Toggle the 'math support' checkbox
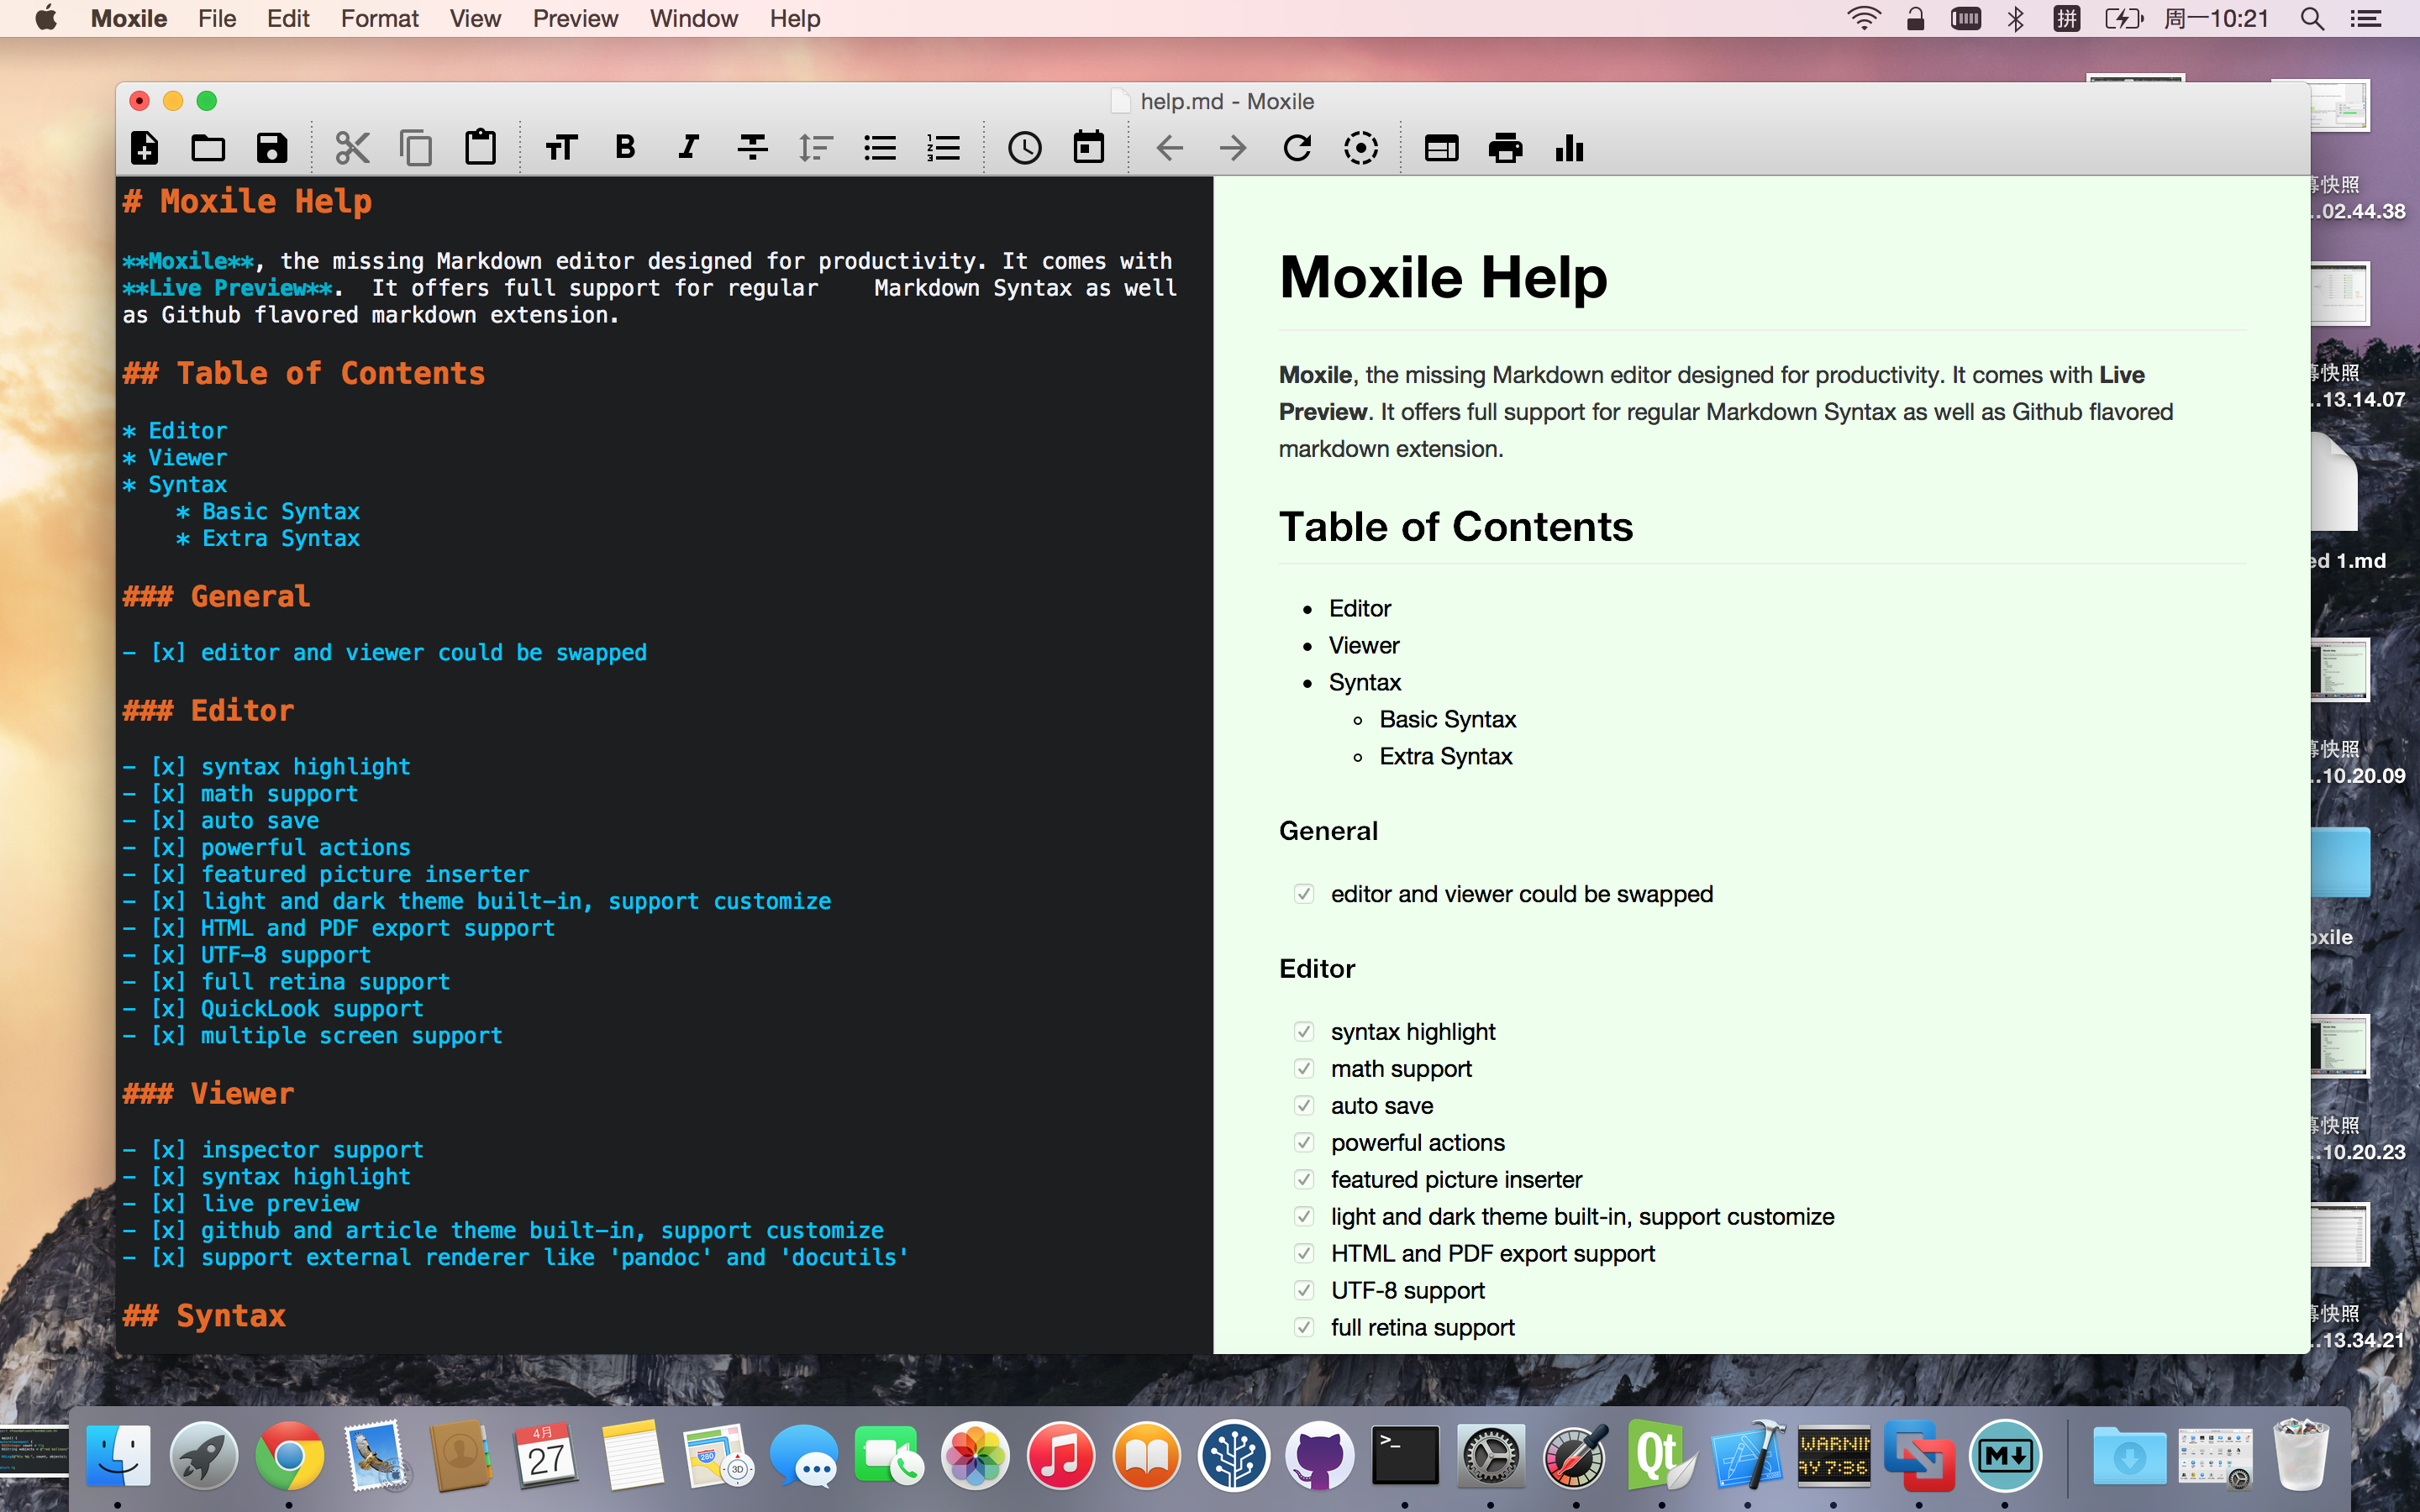This screenshot has height=1512, width=2420. (x=1304, y=1068)
